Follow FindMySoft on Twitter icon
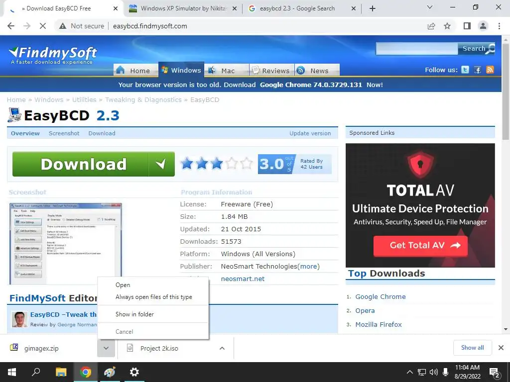This screenshot has height=382, width=510. point(465,70)
